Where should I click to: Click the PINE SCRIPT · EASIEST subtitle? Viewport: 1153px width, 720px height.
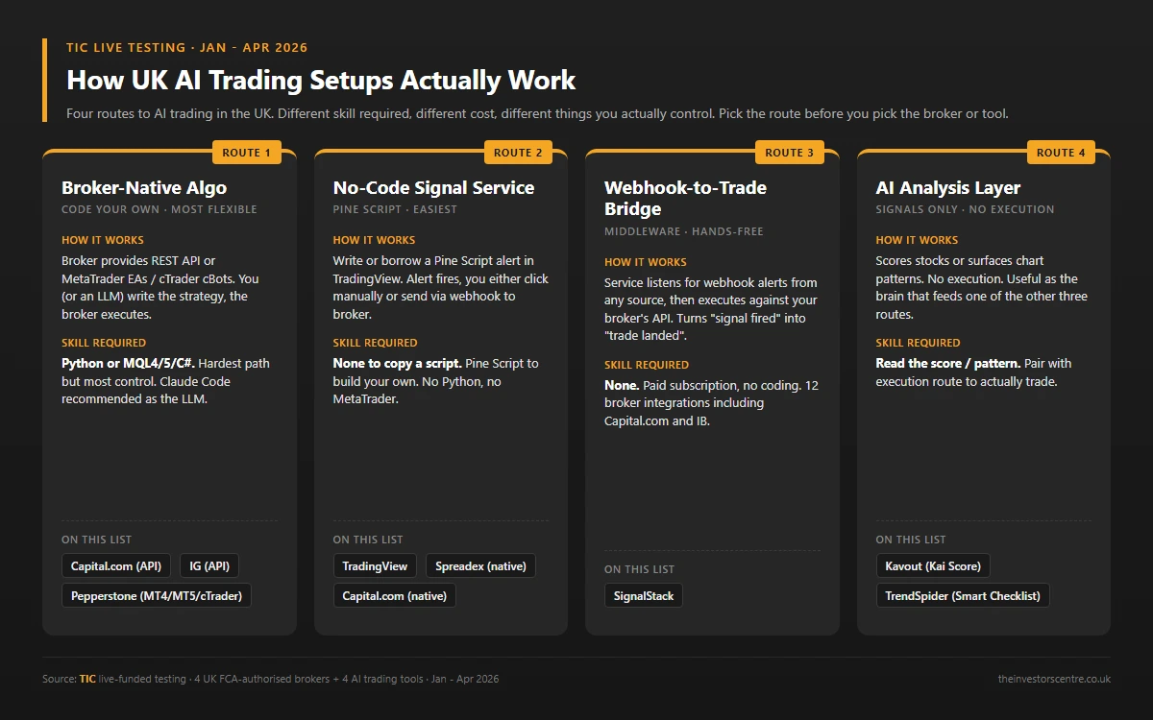click(x=395, y=209)
